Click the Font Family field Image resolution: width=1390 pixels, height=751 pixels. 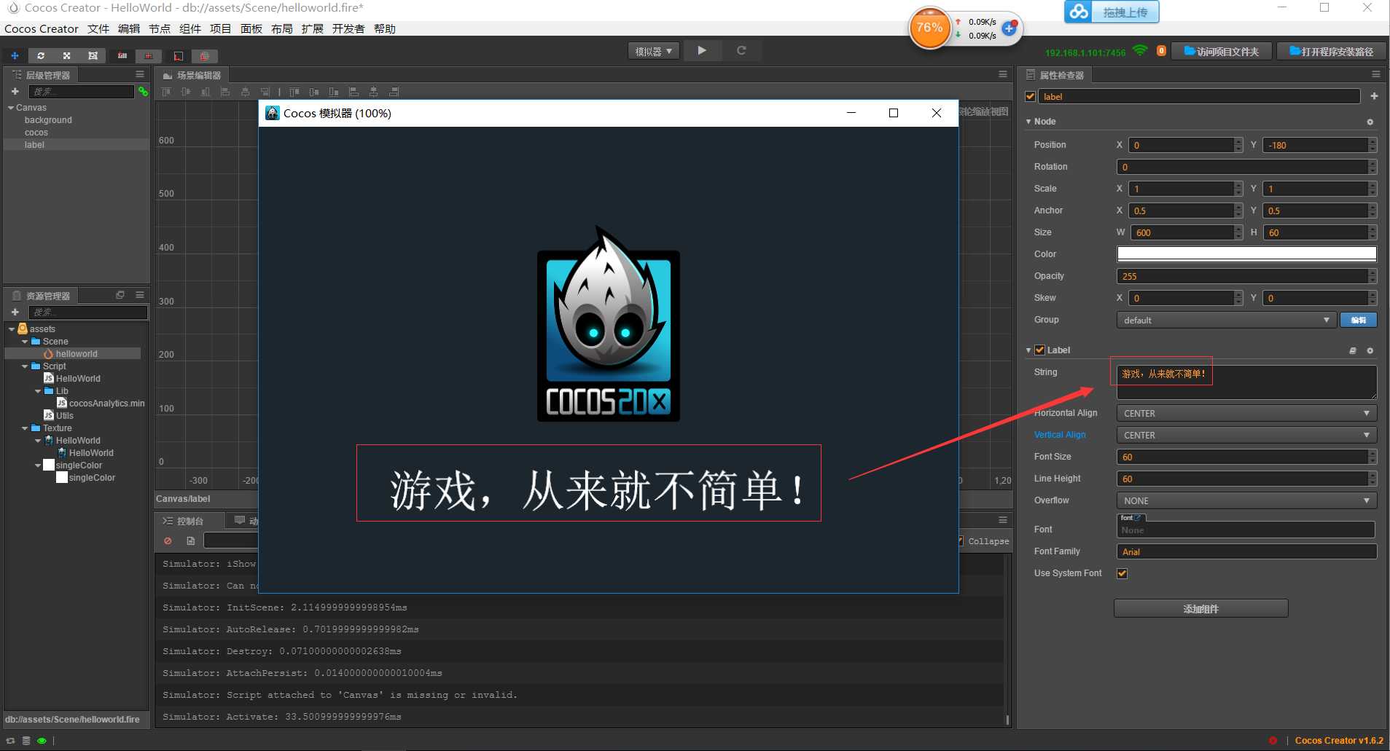click(1246, 551)
